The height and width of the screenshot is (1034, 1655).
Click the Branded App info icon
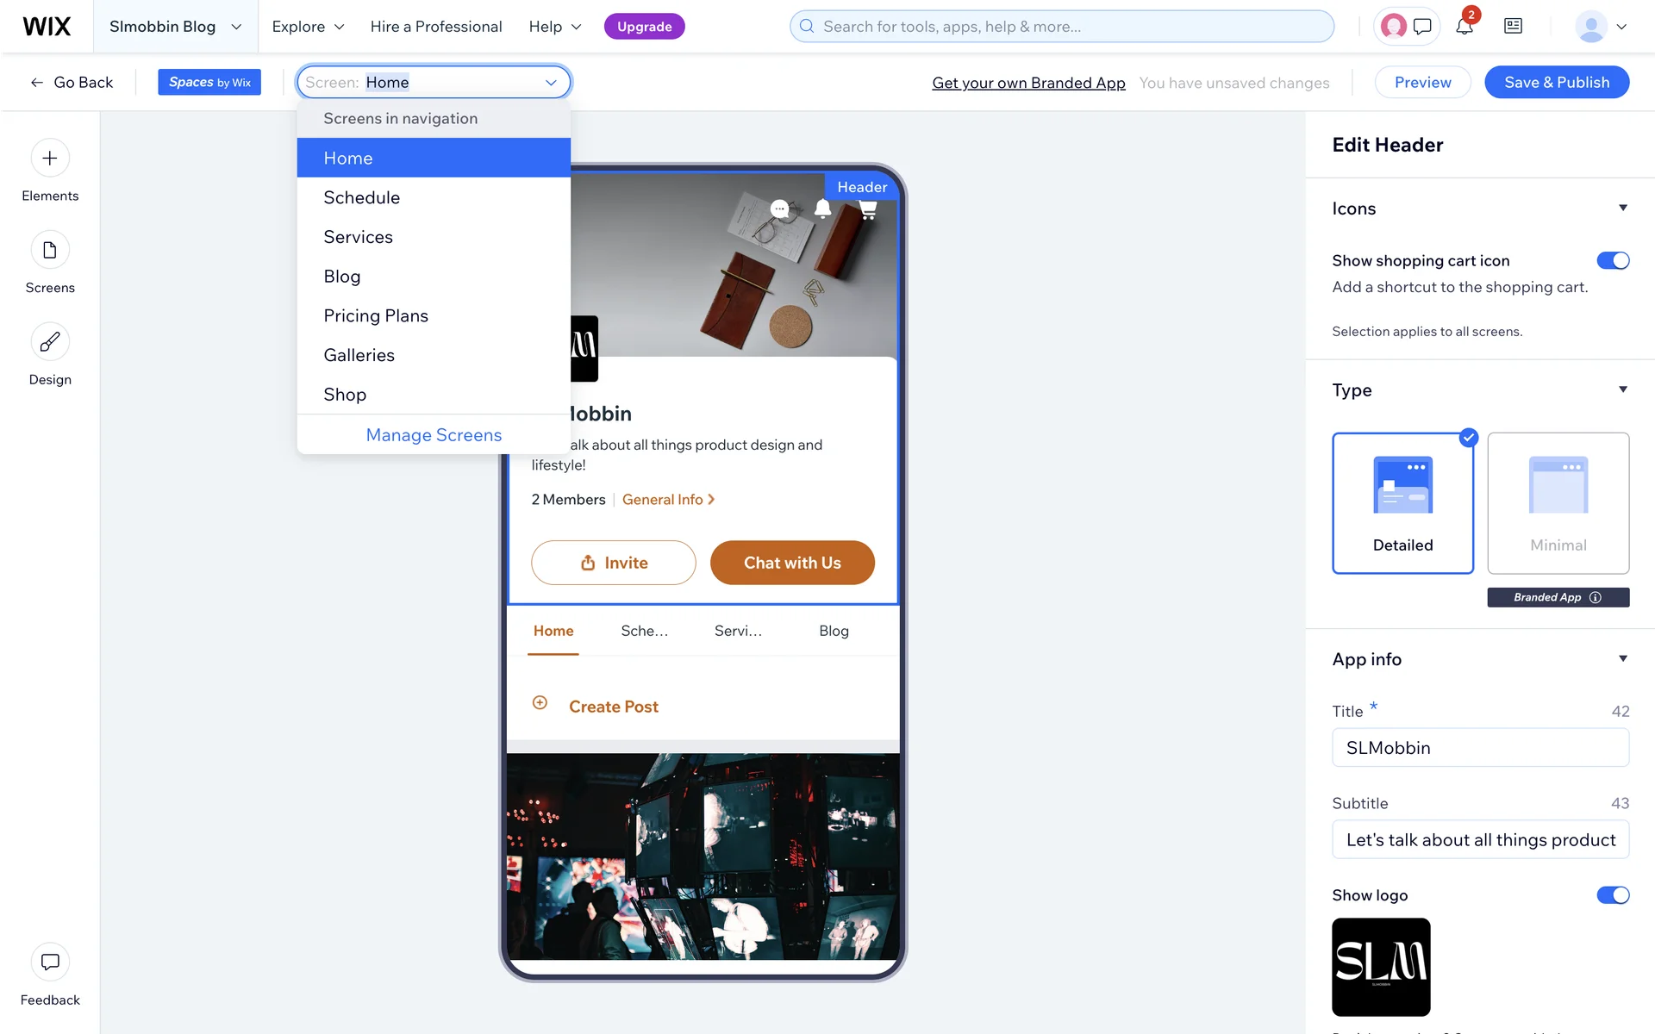[x=1596, y=597]
